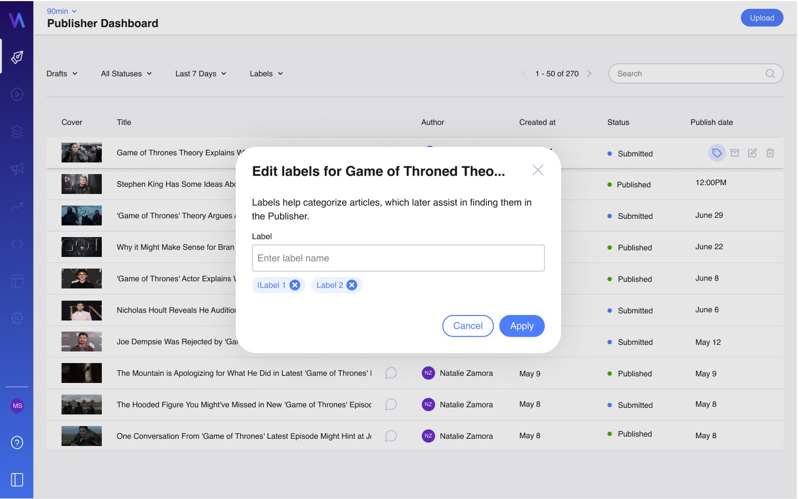Click Cancel in the labels dialog
The image size is (799, 499).
tap(468, 326)
